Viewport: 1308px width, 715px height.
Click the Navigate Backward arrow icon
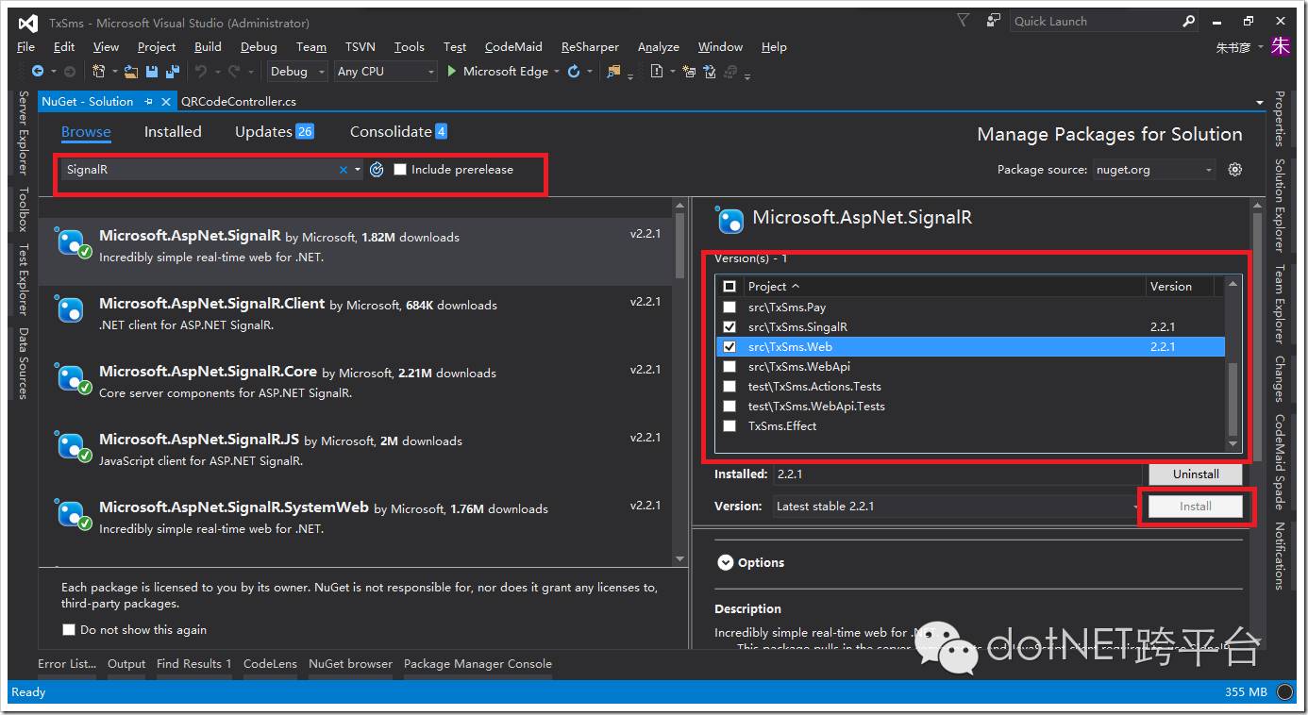coord(37,72)
